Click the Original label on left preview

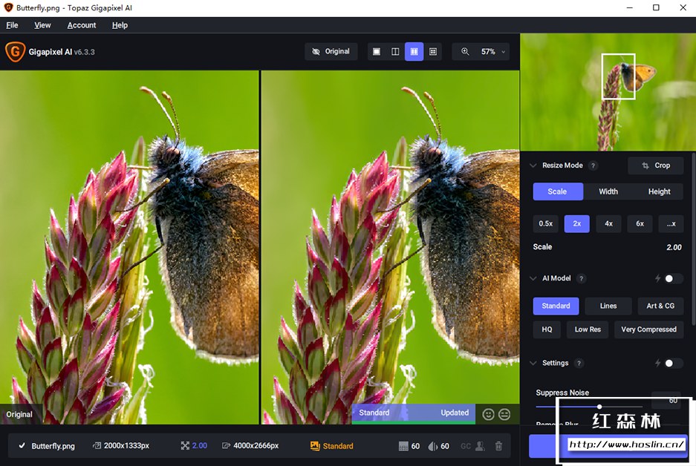tap(19, 415)
